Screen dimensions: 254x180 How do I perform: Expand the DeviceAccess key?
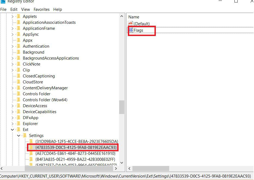(13, 106)
